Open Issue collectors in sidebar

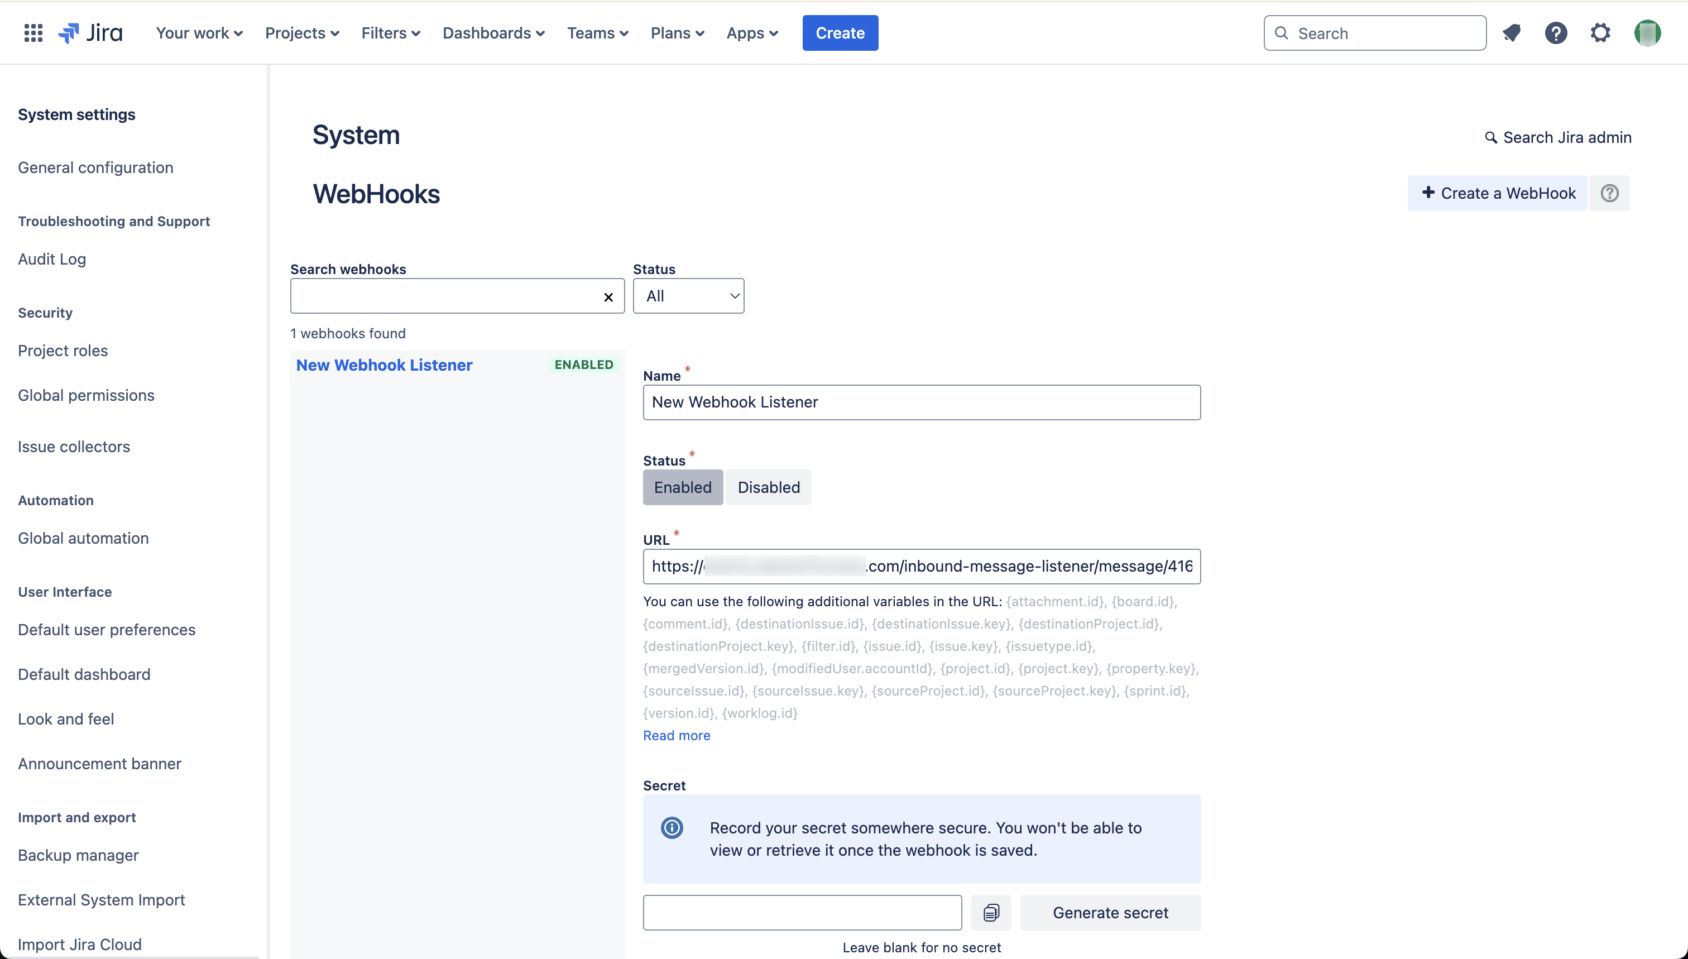point(74,447)
